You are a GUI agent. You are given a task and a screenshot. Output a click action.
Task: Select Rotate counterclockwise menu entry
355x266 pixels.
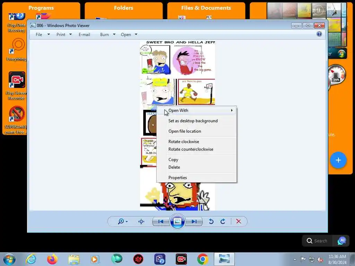click(197, 149)
